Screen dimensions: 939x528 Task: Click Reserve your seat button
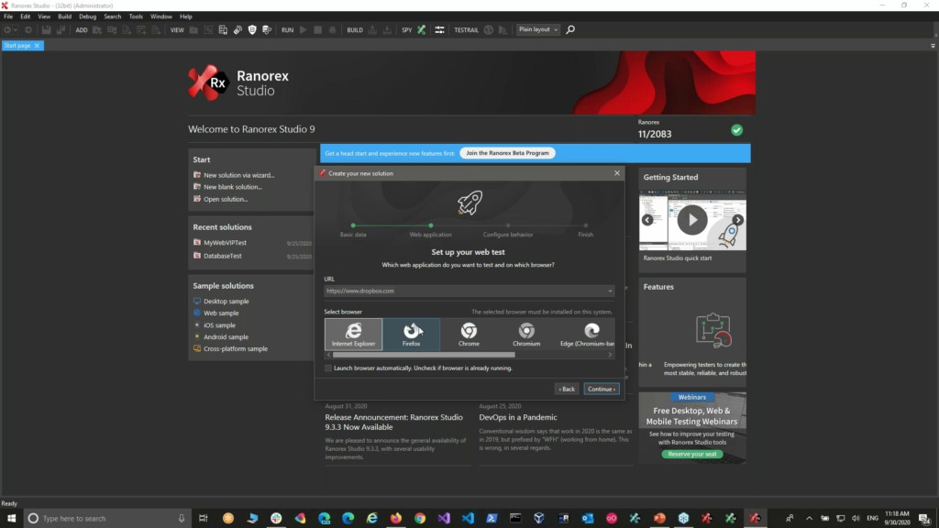pyautogui.click(x=692, y=454)
